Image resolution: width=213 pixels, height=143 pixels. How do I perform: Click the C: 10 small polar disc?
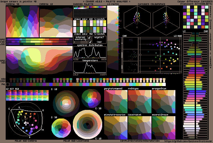66,103
